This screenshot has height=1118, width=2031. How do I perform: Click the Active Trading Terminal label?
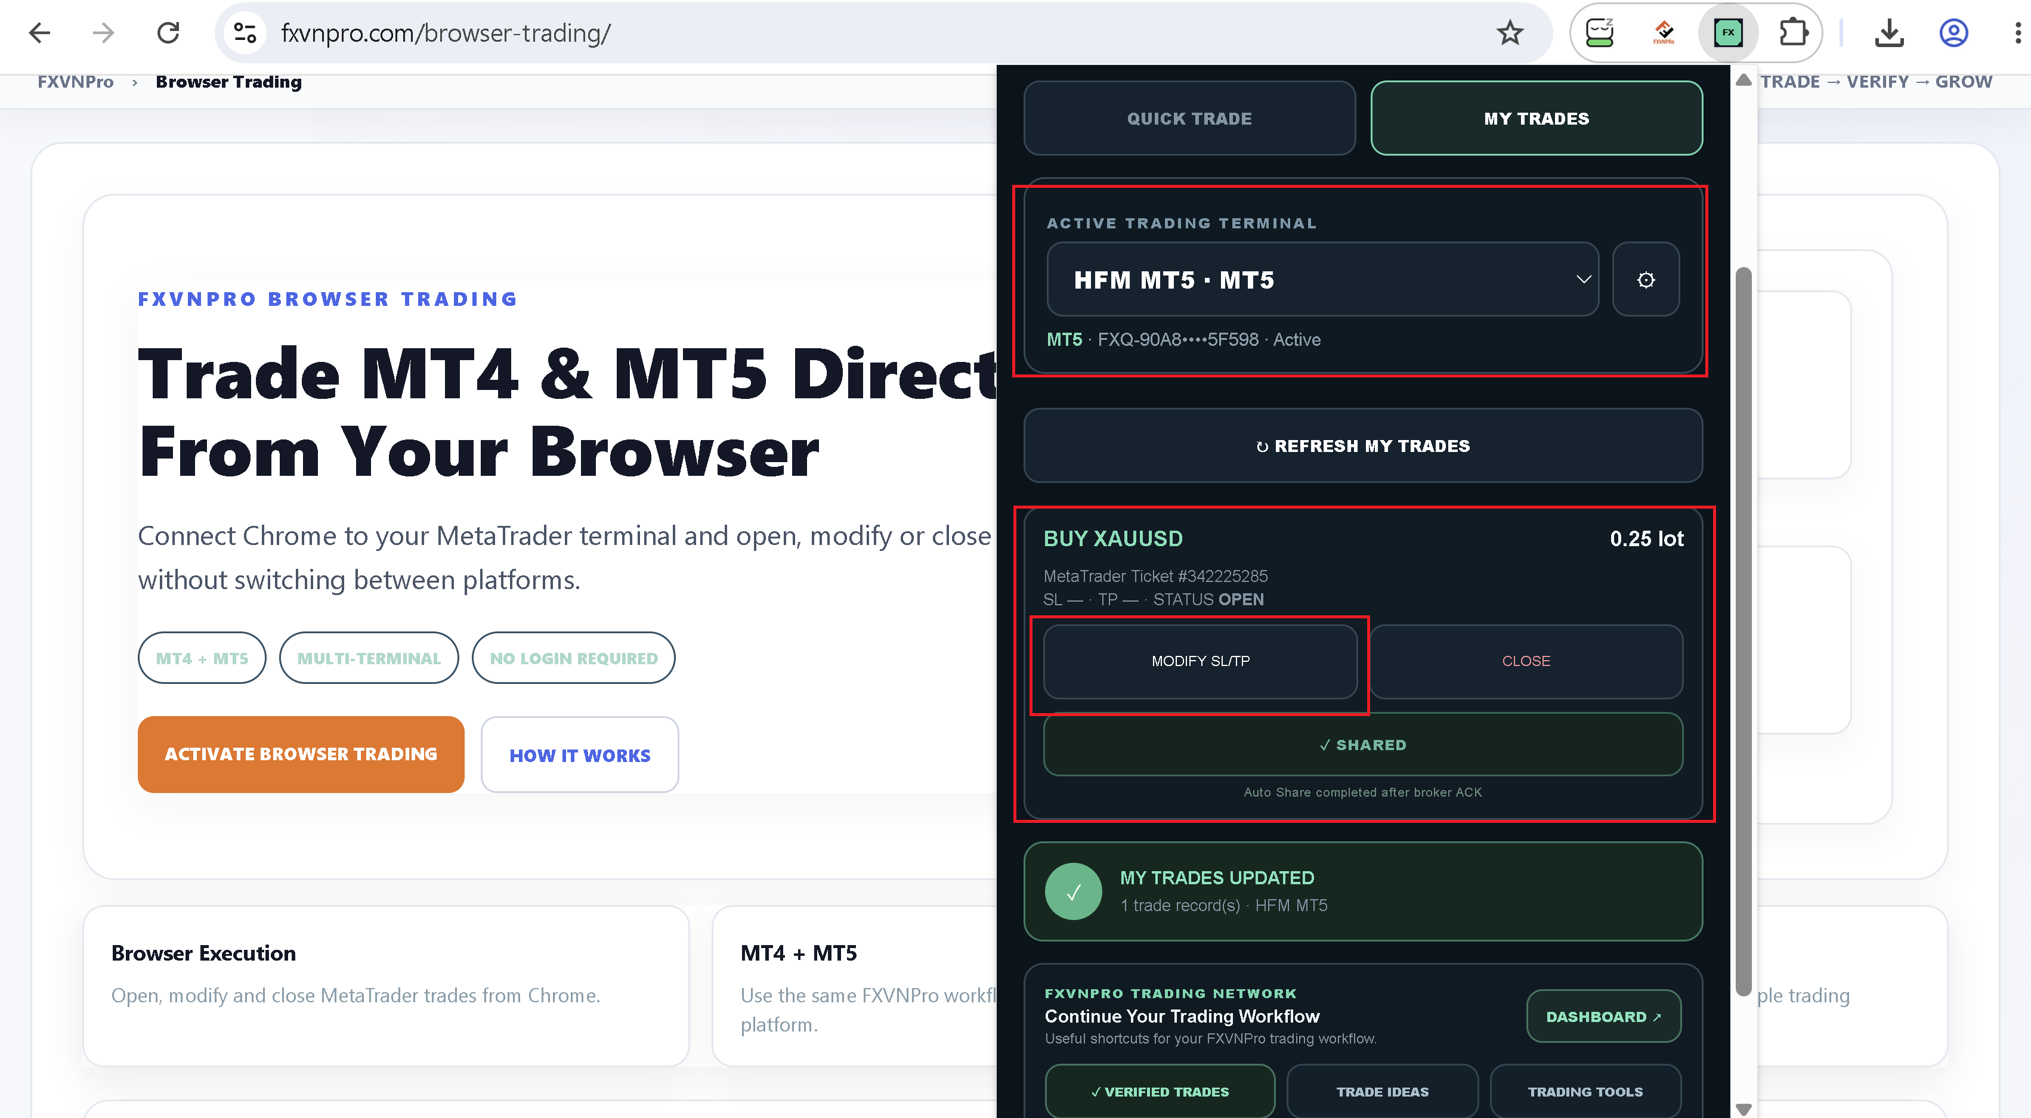click(x=1181, y=223)
